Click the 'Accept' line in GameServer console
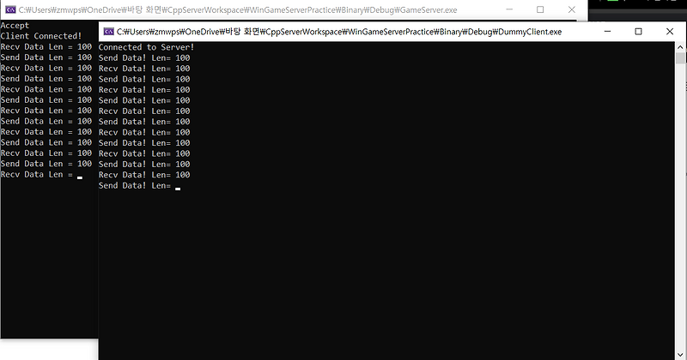This screenshot has height=360, width=687. pos(15,26)
